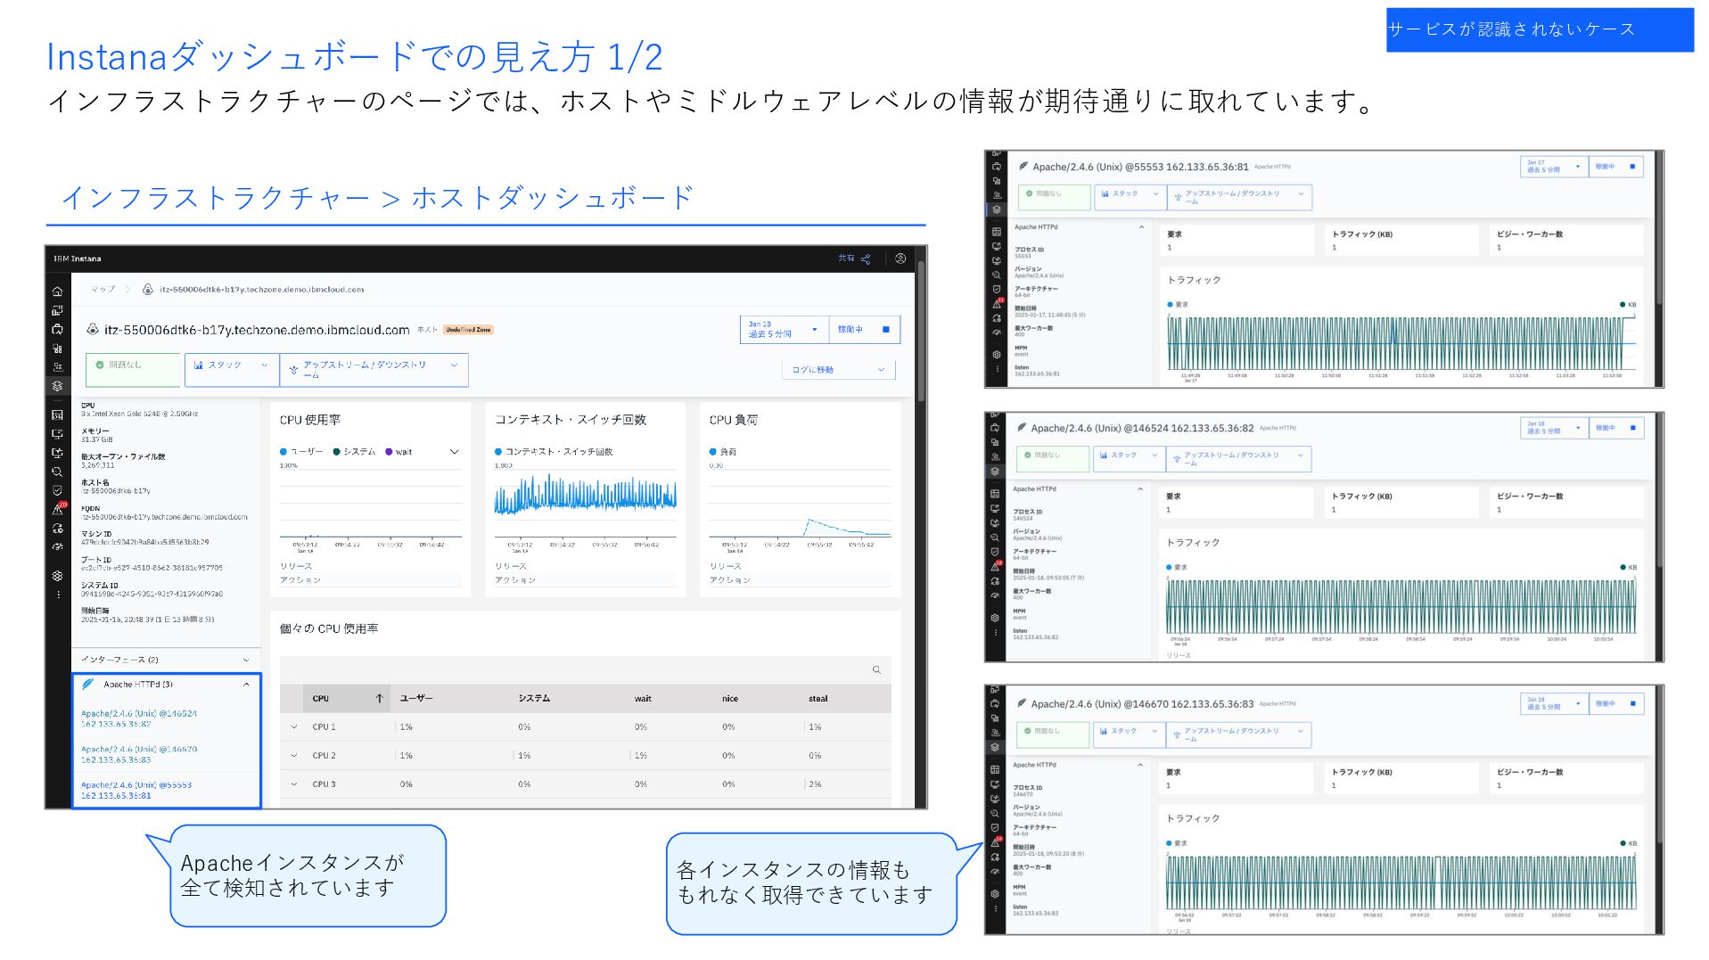
Task: Click the host icon beside the itz-550006dtk6 title
Action: coord(93,330)
